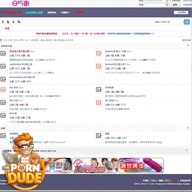Toggle the auto-login checkbox
192x192 pixels.
(x=170, y=1)
